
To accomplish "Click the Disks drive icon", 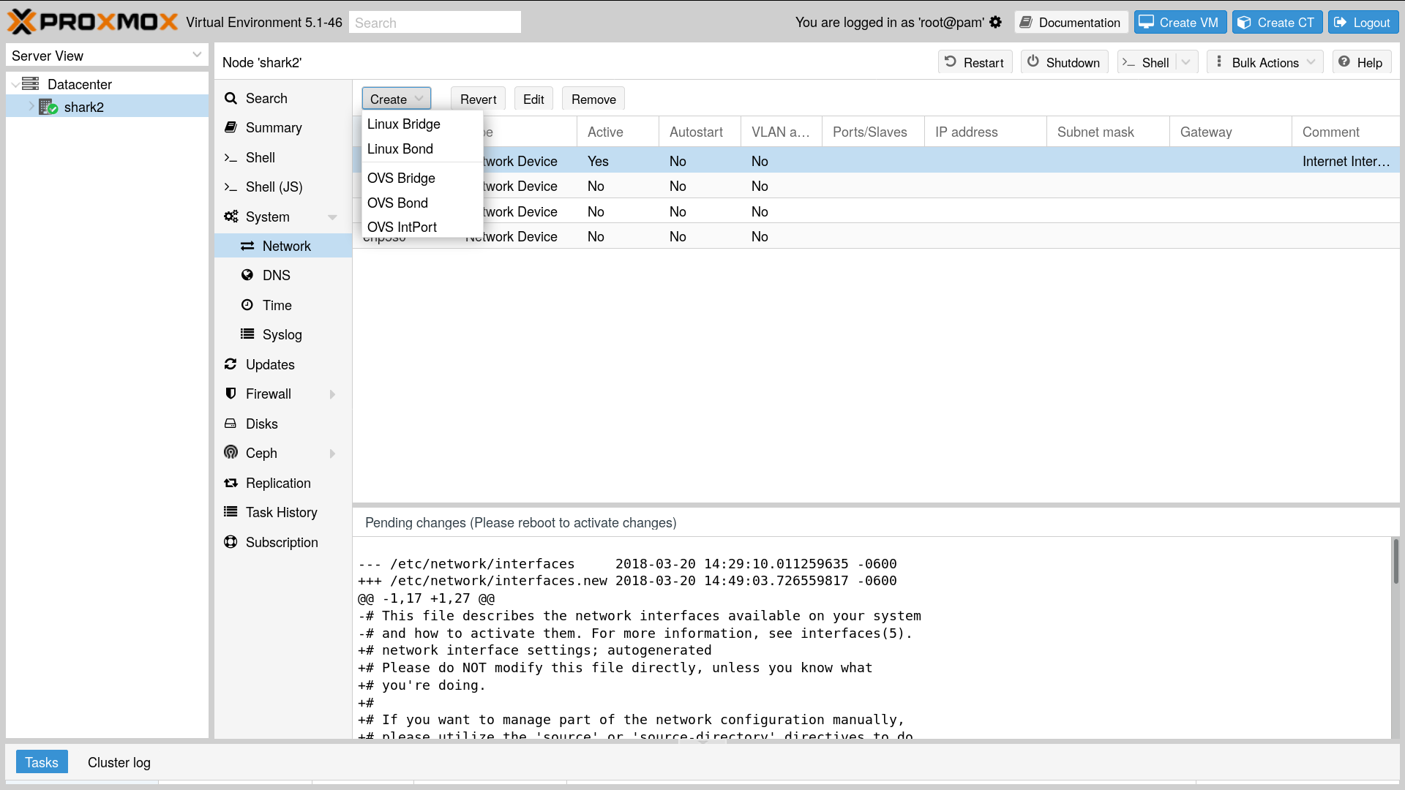I will 231,424.
